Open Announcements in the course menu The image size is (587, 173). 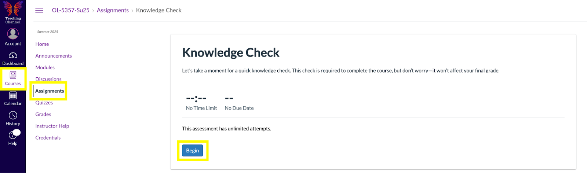[x=54, y=56]
